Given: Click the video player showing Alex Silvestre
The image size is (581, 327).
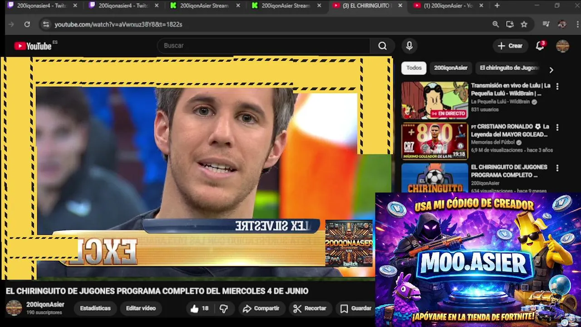Looking at the screenshot, I should tap(196, 168).
